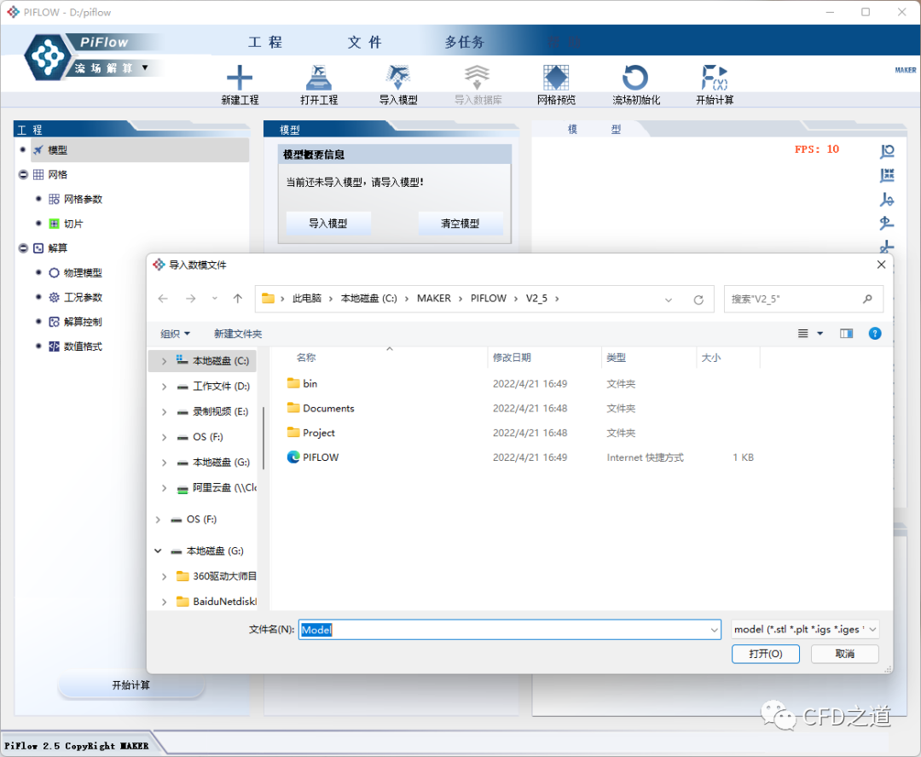The width and height of the screenshot is (921, 757).
Task: Switch to the 多任务 tab
Action: (x=464, y=42)
